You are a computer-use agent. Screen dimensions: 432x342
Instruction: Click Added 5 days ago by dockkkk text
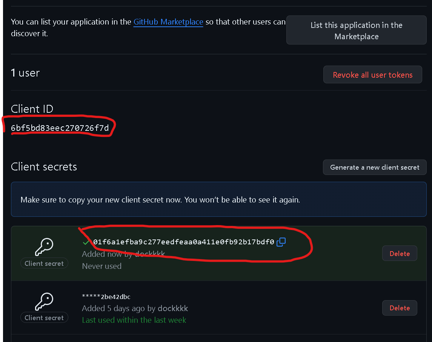coord(135,308)
